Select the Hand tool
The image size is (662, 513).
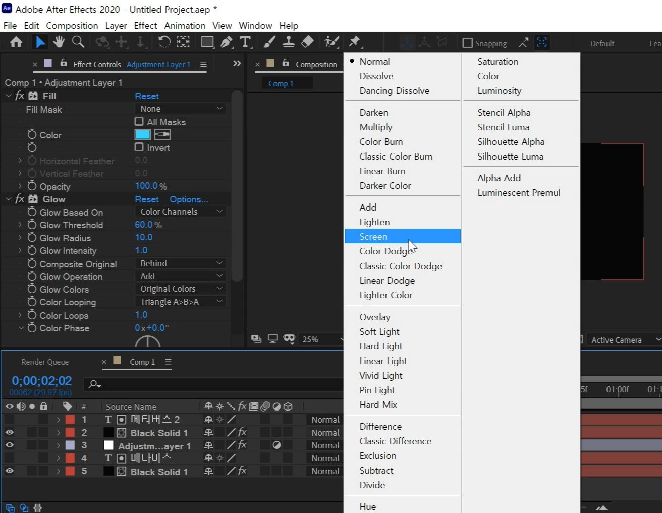coord(59,42)
